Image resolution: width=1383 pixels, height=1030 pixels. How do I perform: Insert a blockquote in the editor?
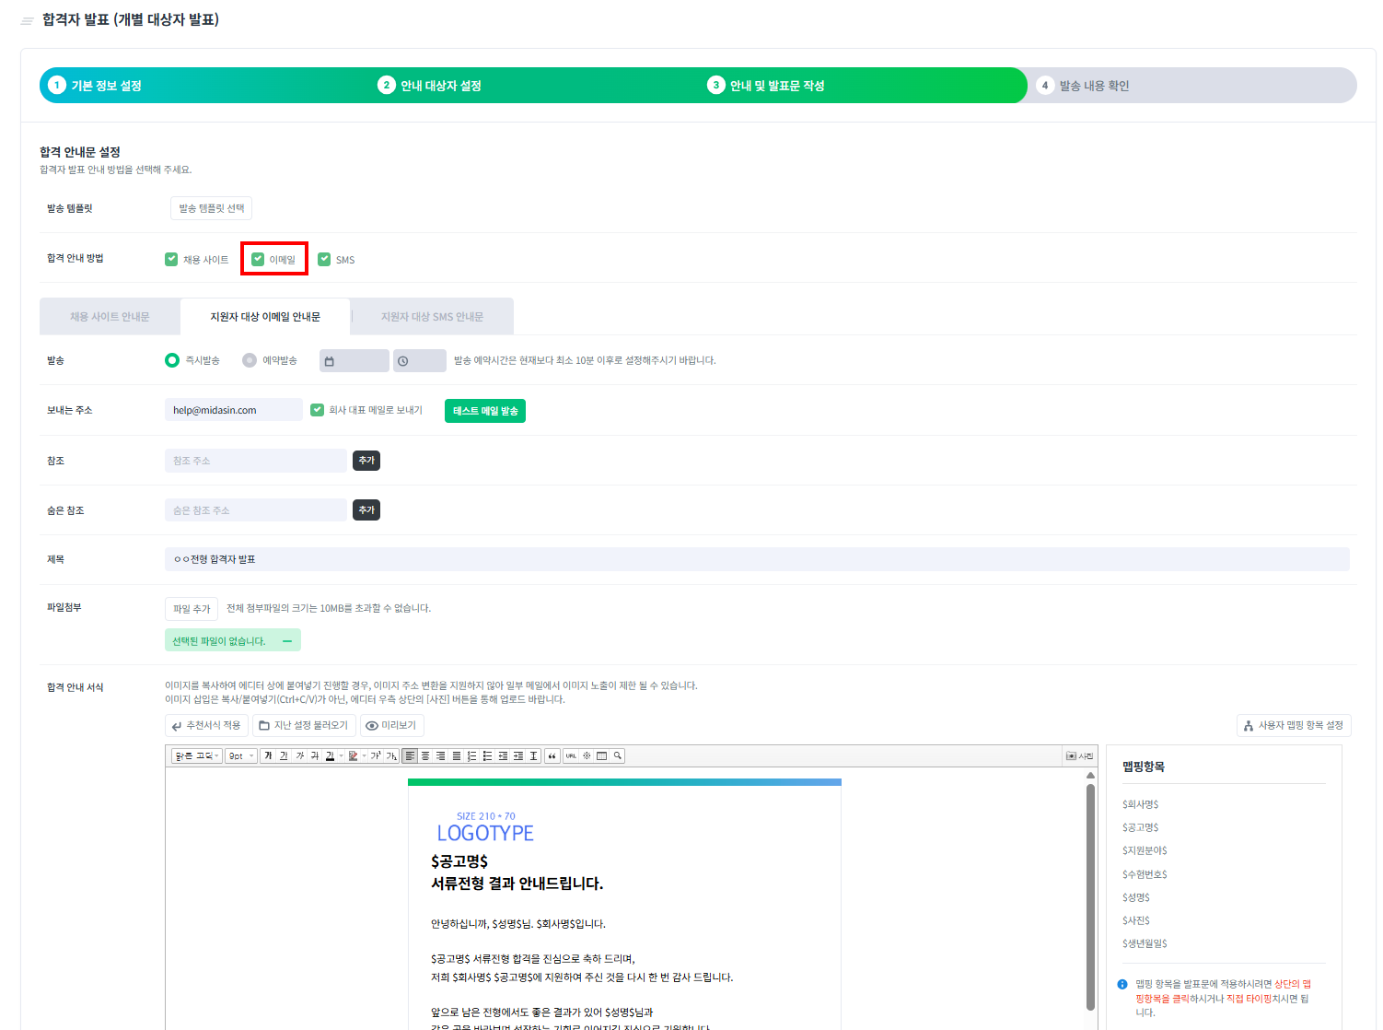coord(552,755)
